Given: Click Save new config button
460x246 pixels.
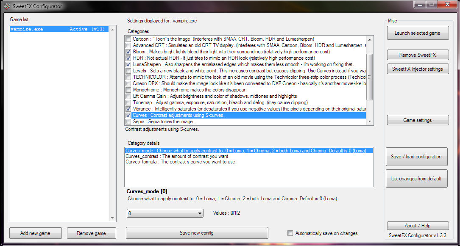Looking at the screenshot, I should [197, 233].
